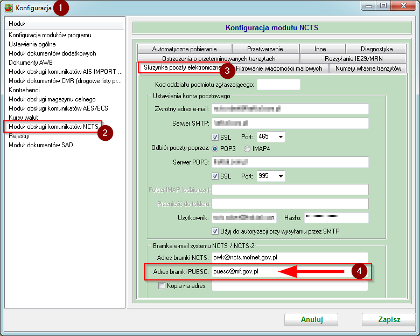The height and width of the screenshot is (336, 420).
Task: Click the Hasło password field
Action: tap(336, 217)
